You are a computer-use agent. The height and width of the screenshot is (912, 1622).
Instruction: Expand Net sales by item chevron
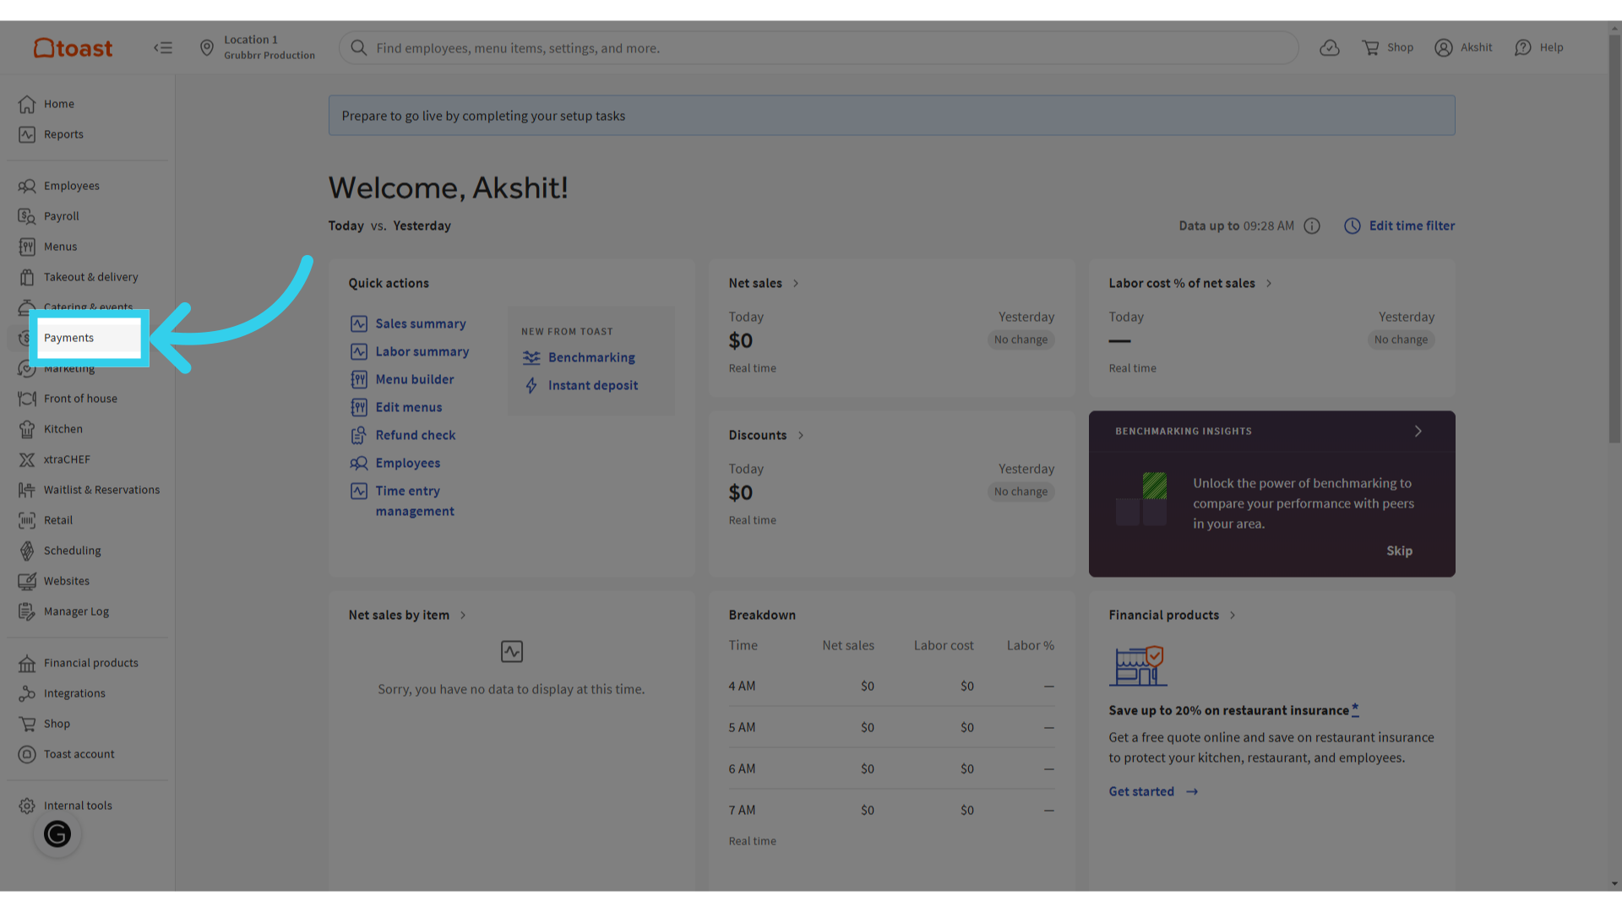click(463, 615)
